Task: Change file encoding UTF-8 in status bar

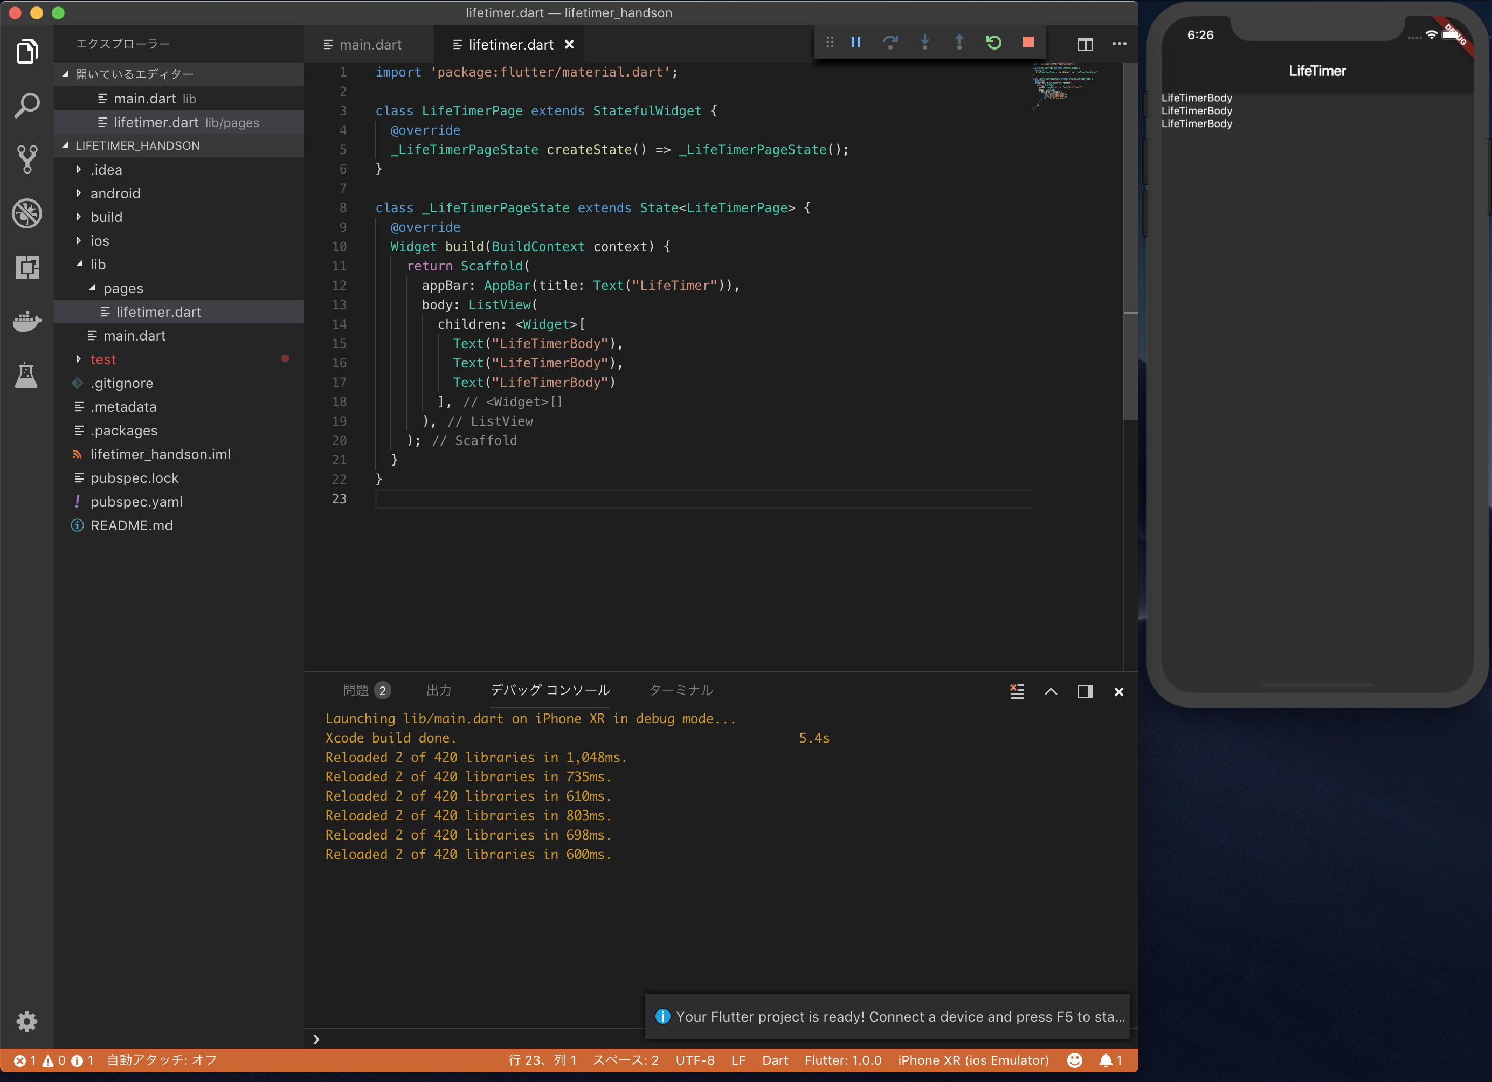Action: [x=695, y=1059]
